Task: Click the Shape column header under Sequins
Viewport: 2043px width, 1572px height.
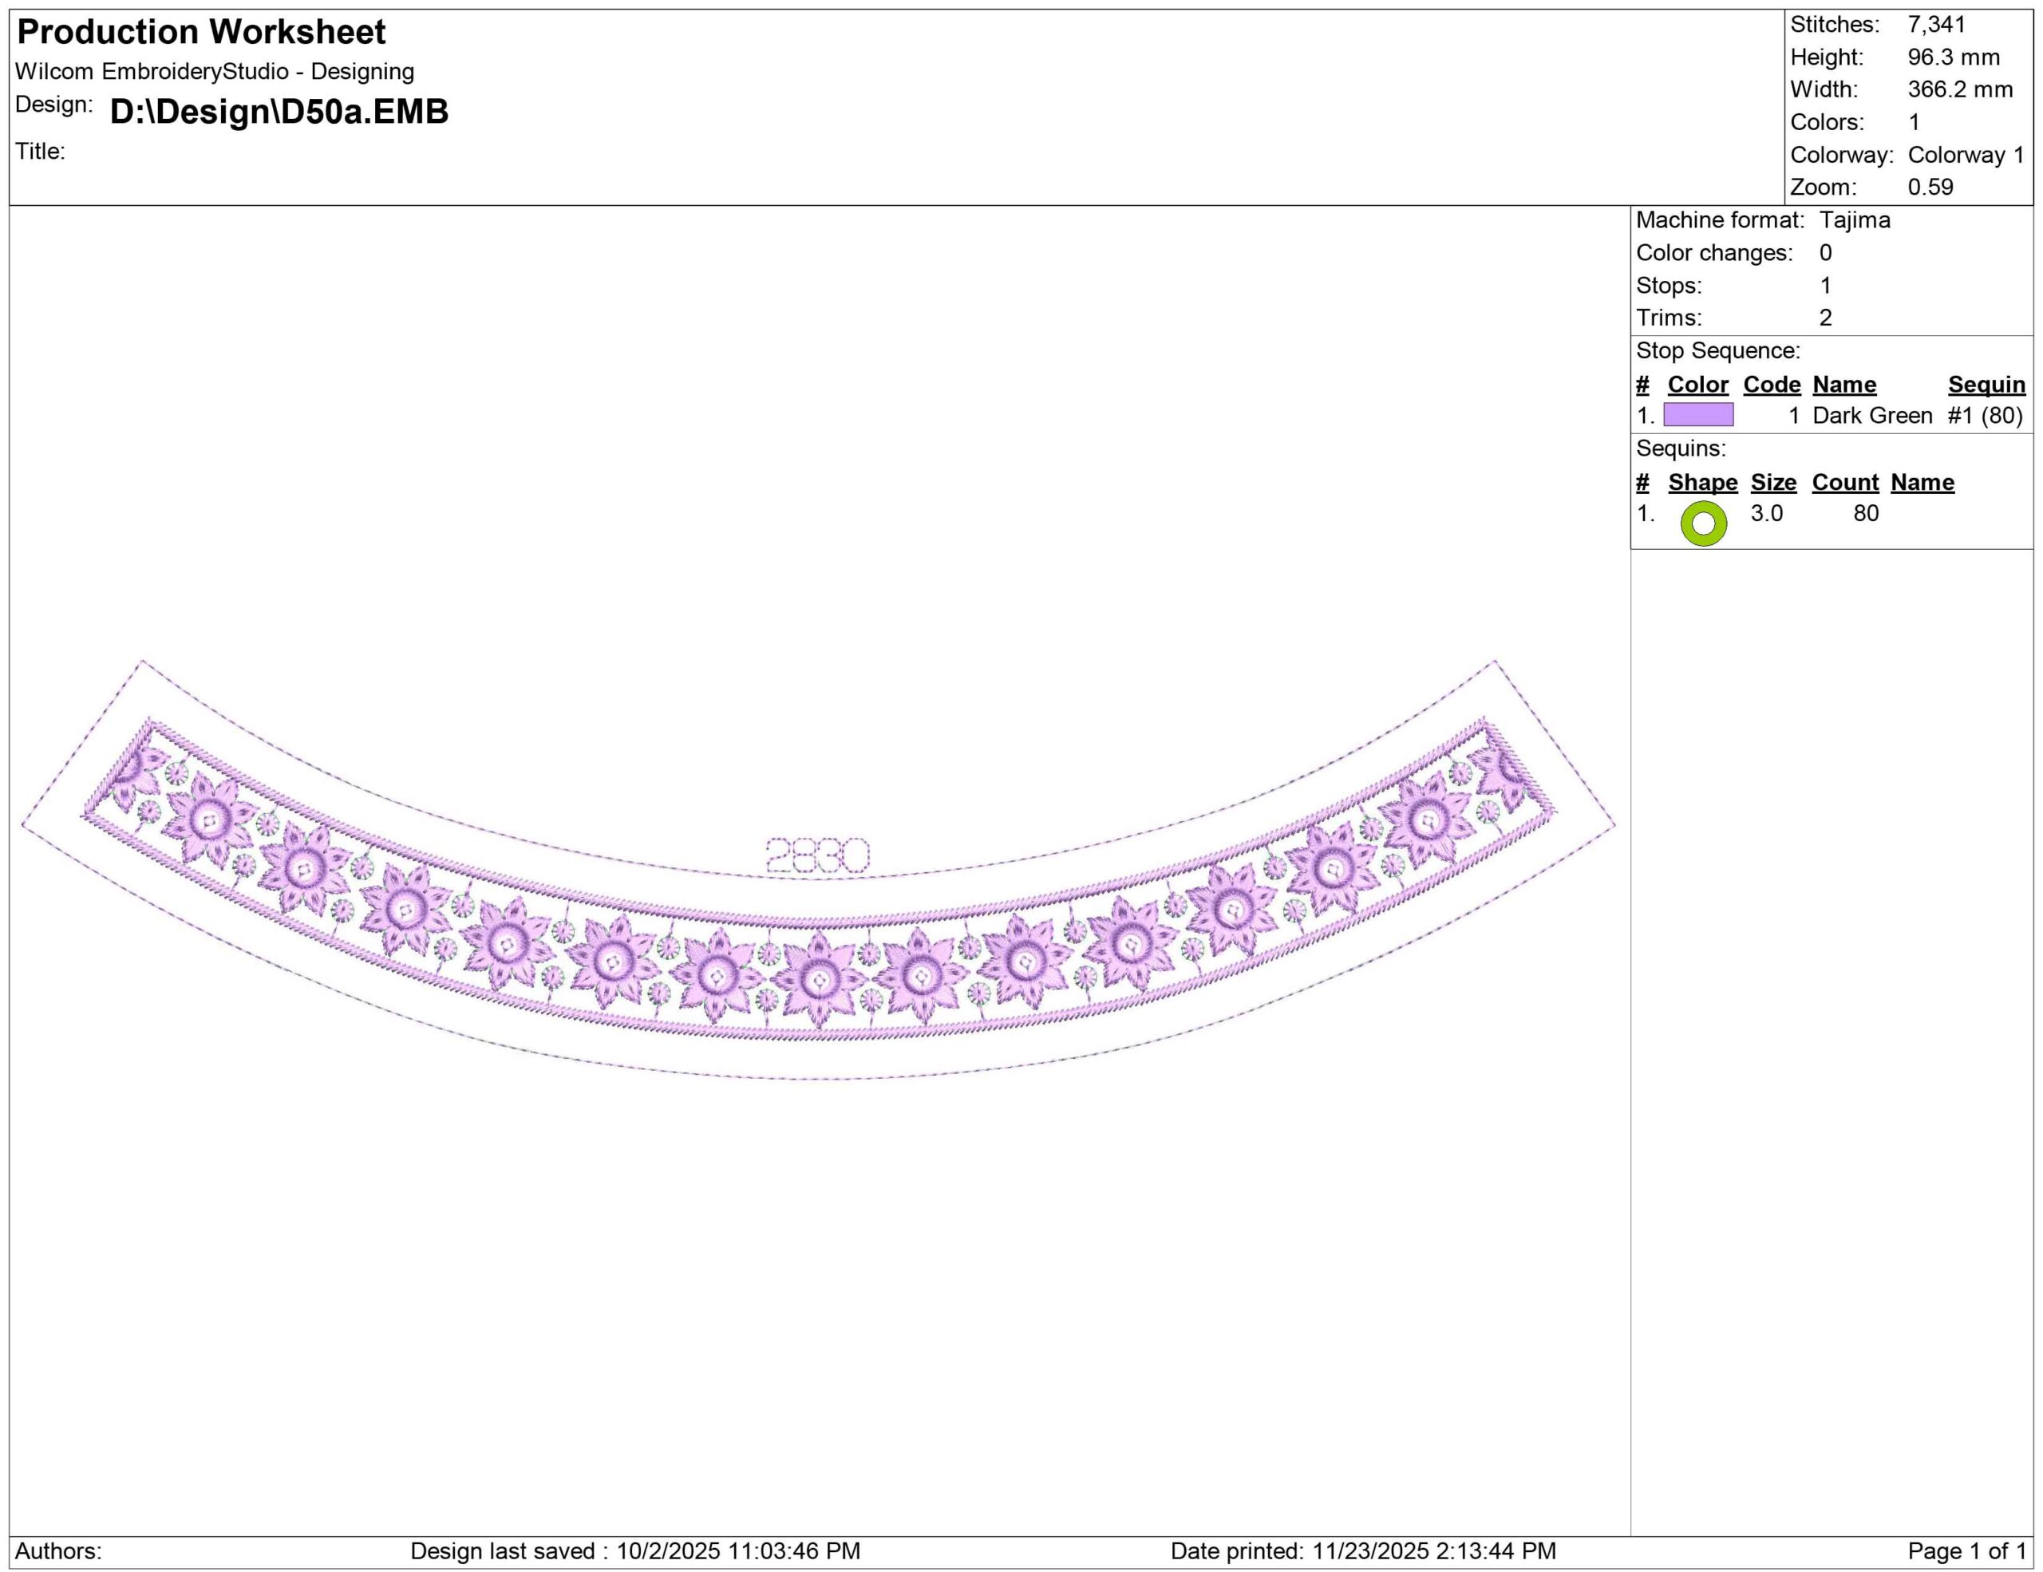Action: 1702,483
